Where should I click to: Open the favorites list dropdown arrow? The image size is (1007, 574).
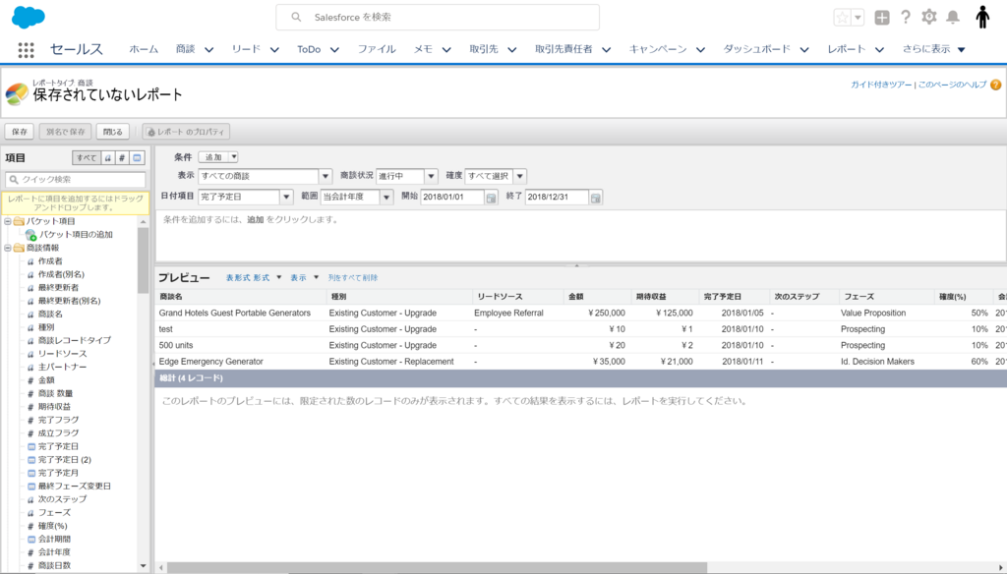point(858,18)
